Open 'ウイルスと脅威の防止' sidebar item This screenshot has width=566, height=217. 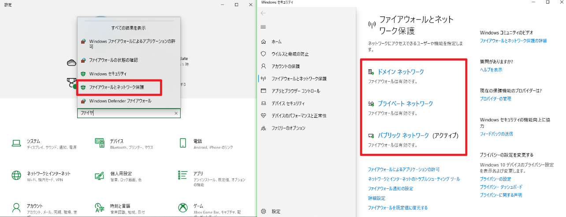click(290, 54)
